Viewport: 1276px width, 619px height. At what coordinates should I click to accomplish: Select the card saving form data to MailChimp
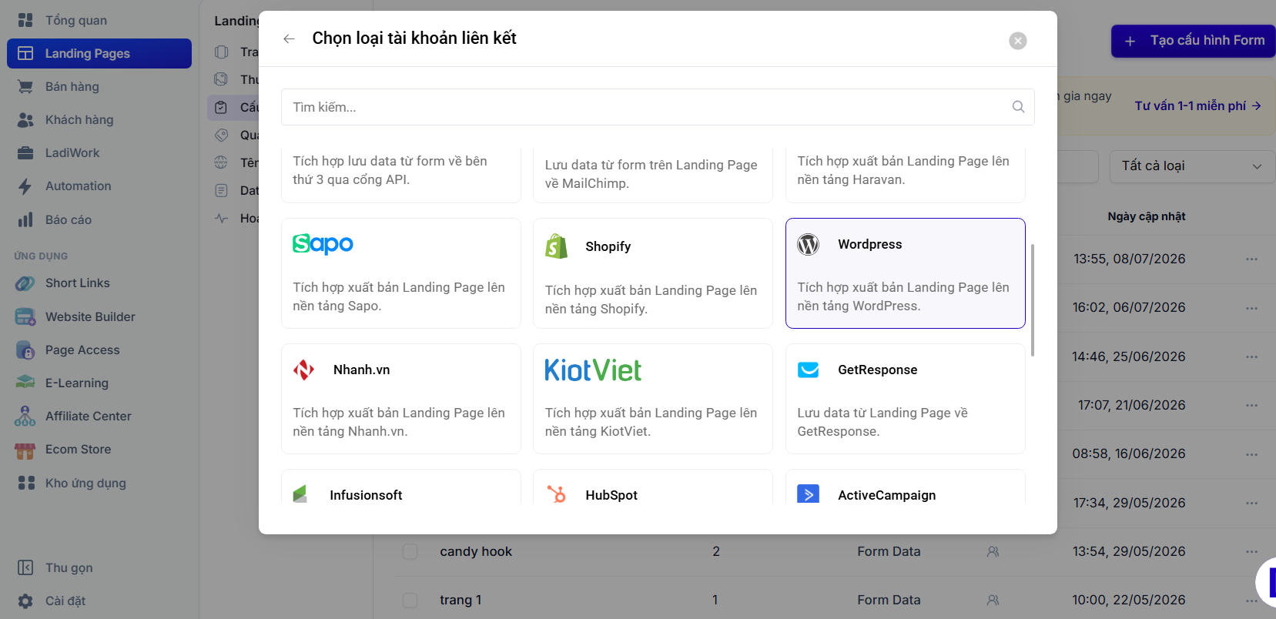coord(653,175)
